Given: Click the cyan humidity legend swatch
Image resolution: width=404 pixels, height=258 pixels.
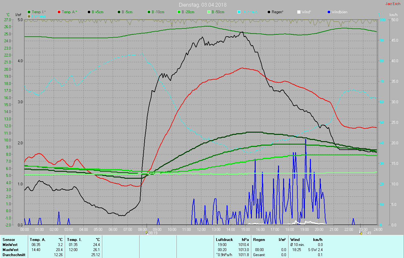Looking at the screenshot, I should tap(239, 12).
